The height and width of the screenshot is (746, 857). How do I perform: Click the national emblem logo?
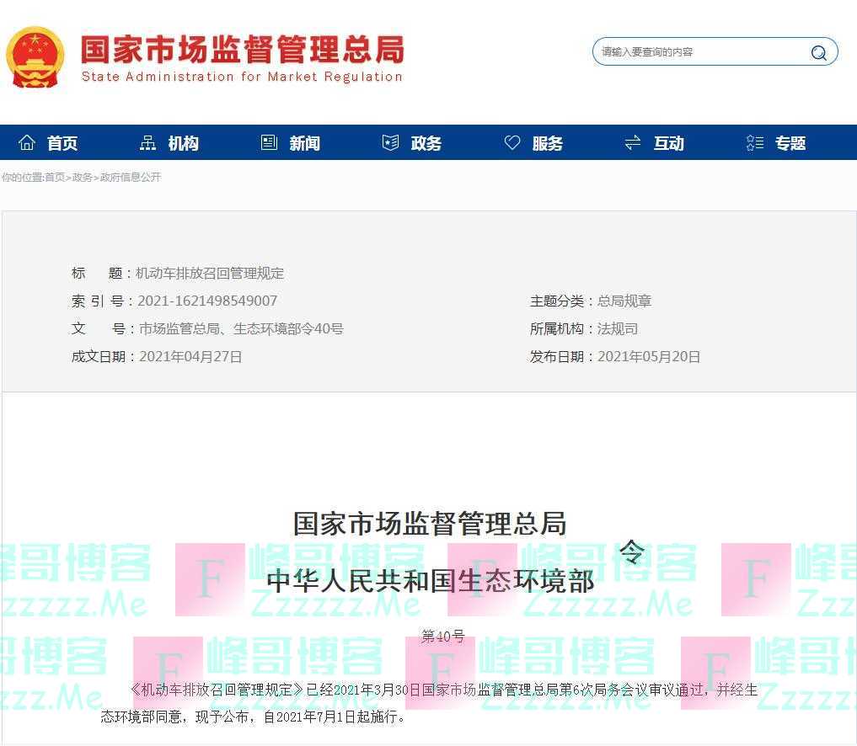[x=35, y=57]
